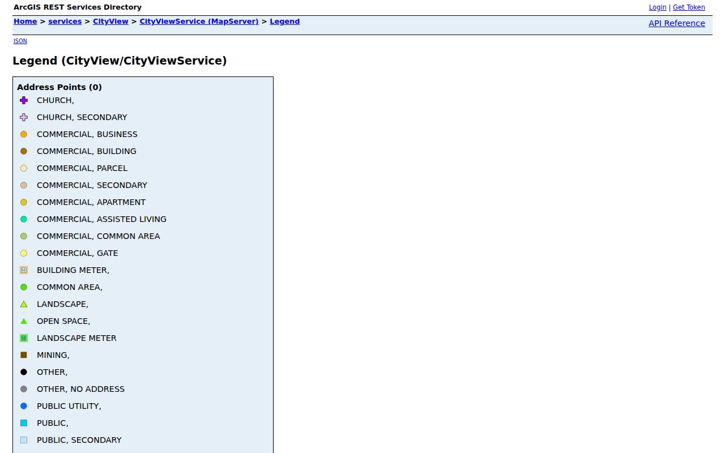Click the LANDSCAPE METER label text
The width and height of the screenshot is (725, 453).
click(76, 338)
